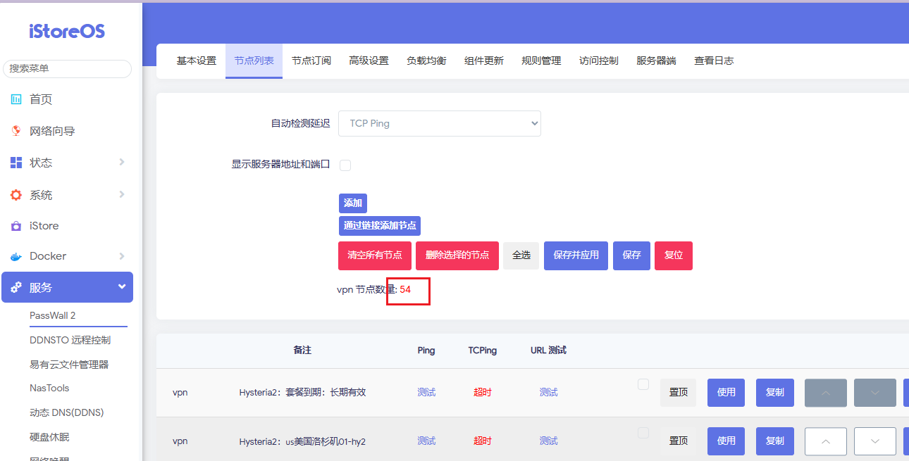View the 查看日志 tab
Viewport: 909px width, 461px height.
(714, 61)
